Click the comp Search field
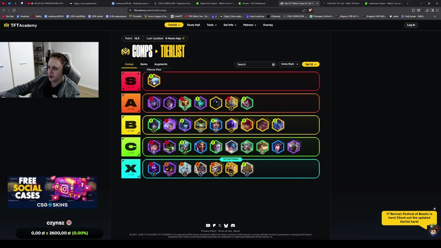Viewport: 441px width, 248px height. pos(256,64)
